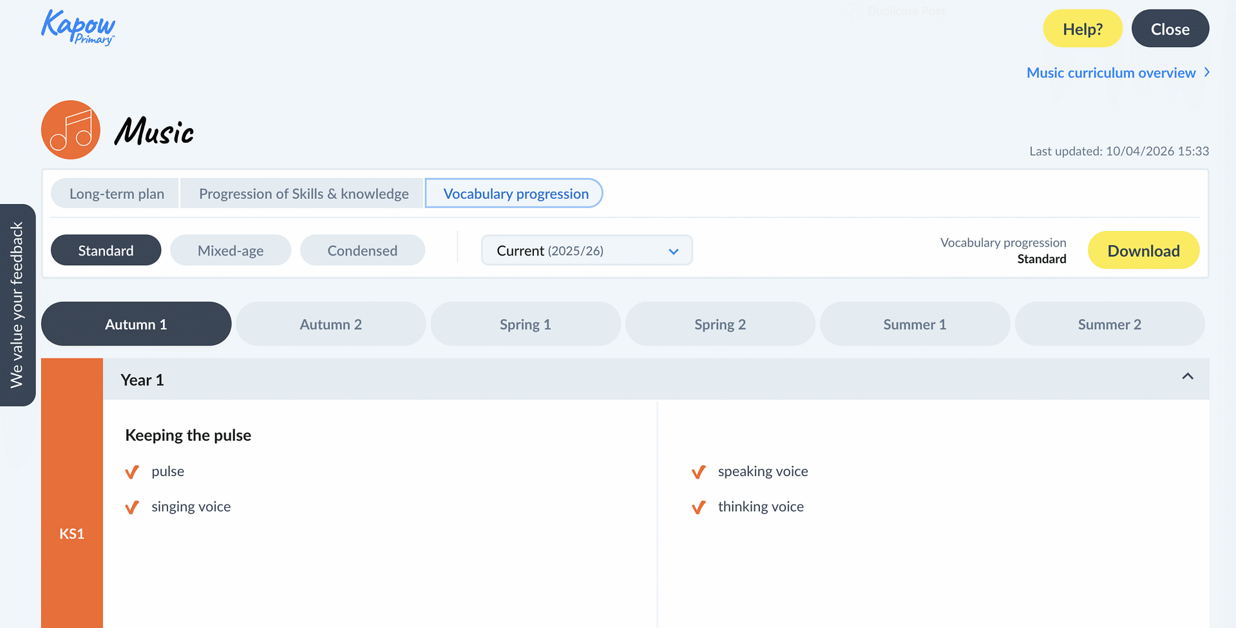Click the Kapow Primary logo
Screen dimensions: 1236x628
click(78, 28)
